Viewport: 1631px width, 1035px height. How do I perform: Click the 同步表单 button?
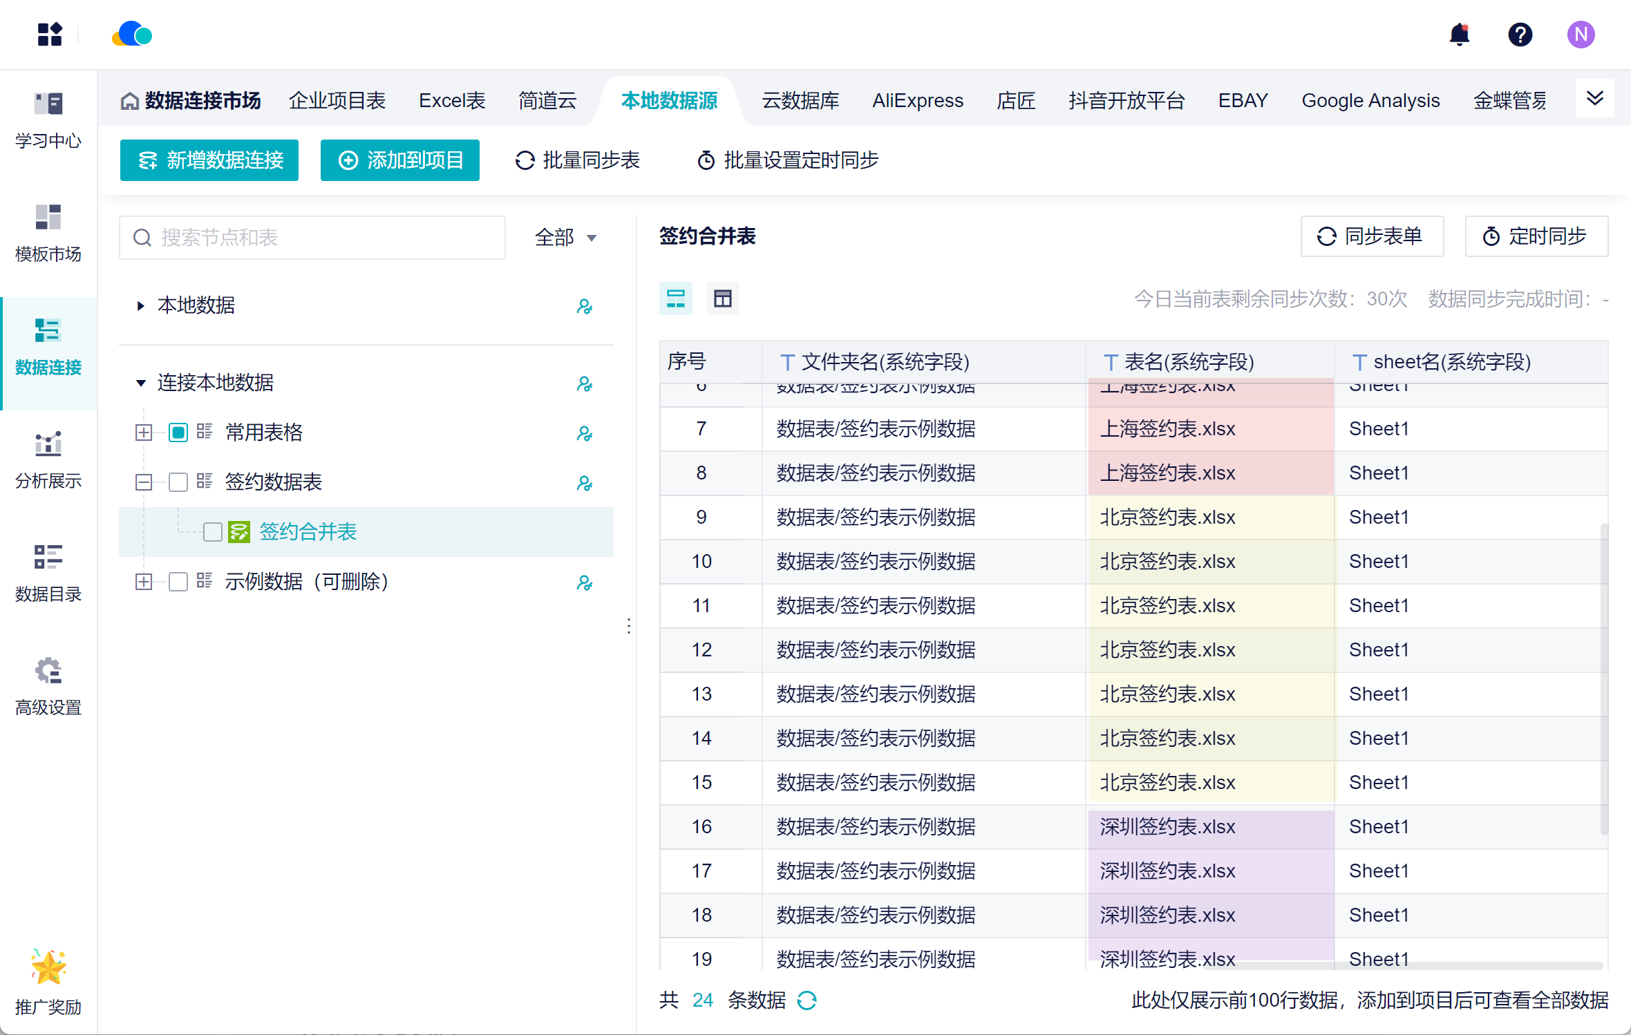1371,236
